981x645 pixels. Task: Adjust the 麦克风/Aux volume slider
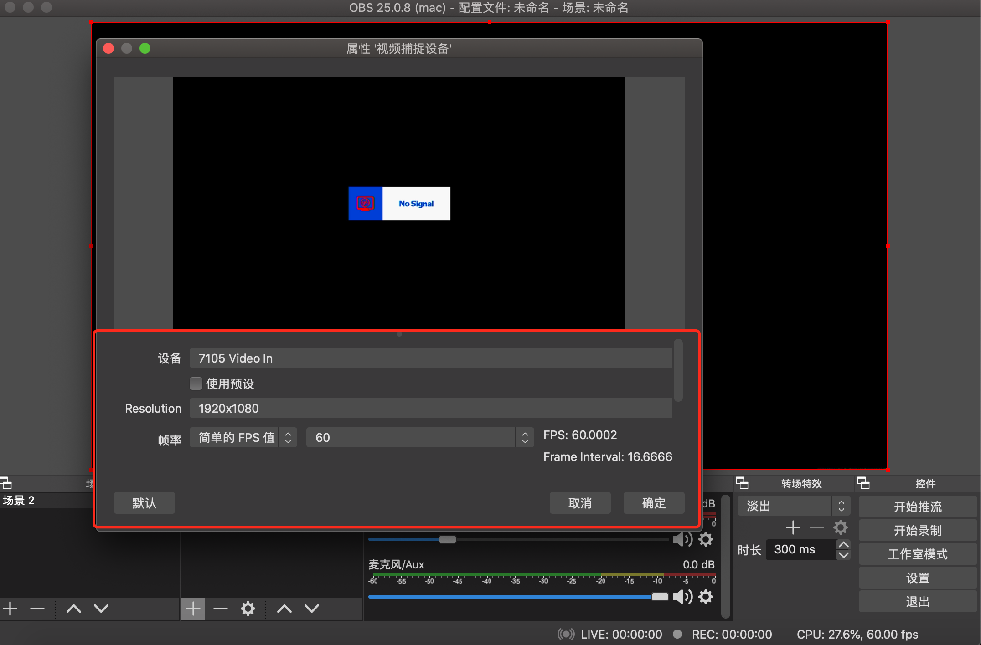659,597
